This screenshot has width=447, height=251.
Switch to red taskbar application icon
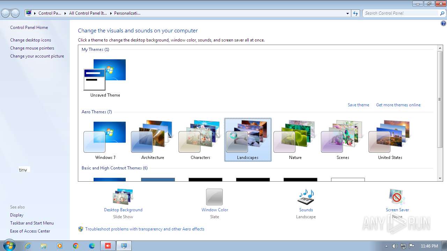coord(108,246)
